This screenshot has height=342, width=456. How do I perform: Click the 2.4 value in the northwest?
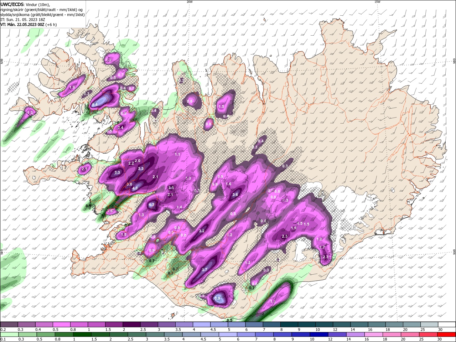120,128
